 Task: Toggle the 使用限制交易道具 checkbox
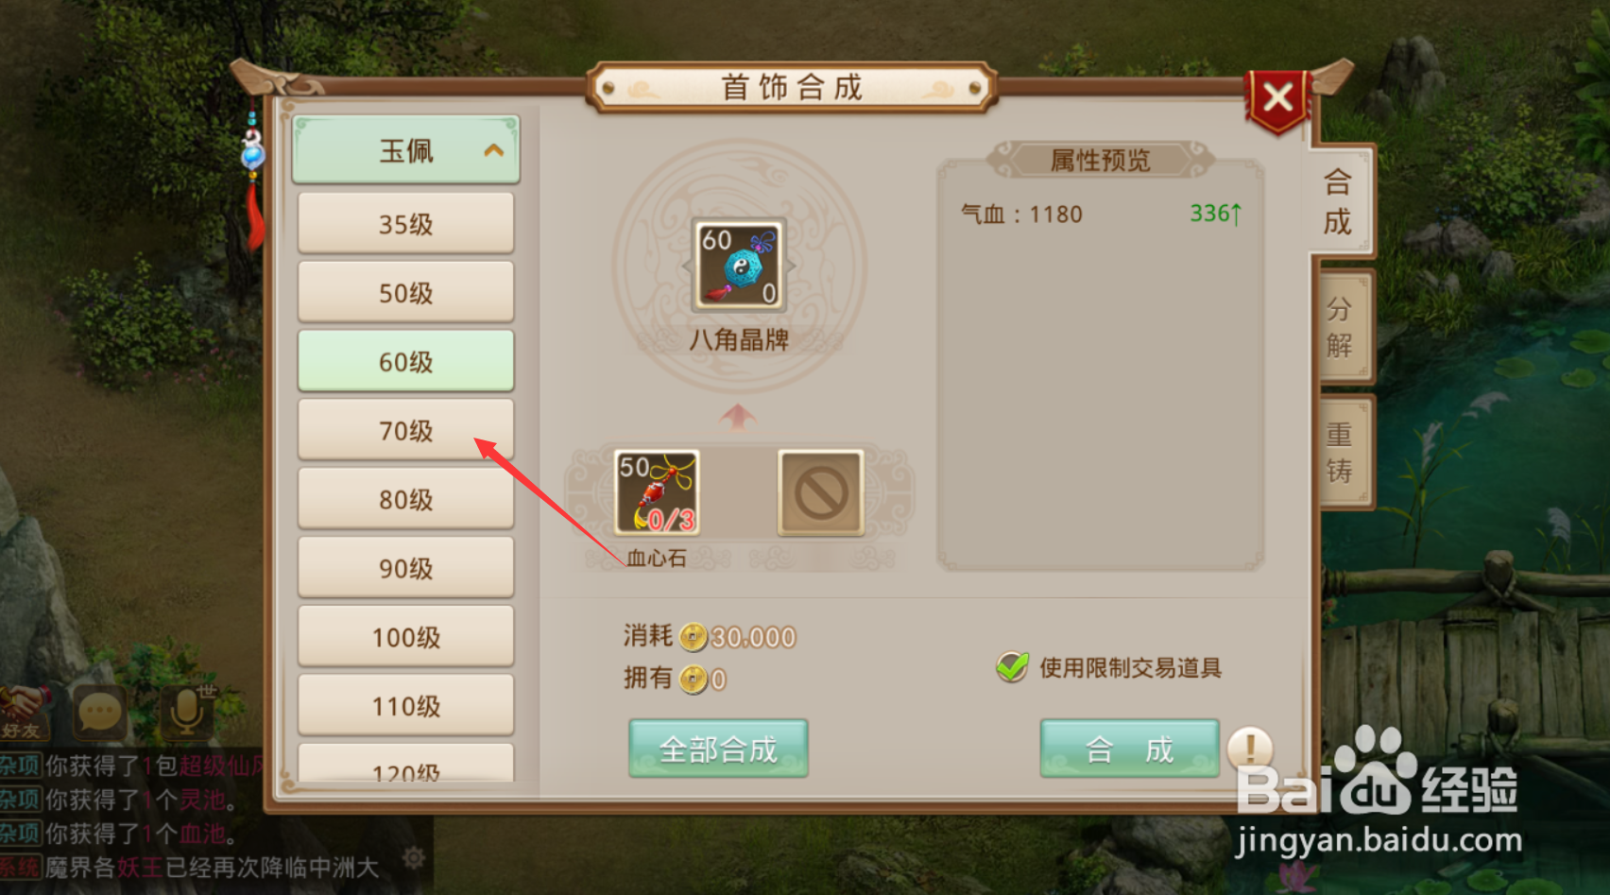pos(1012,667)
